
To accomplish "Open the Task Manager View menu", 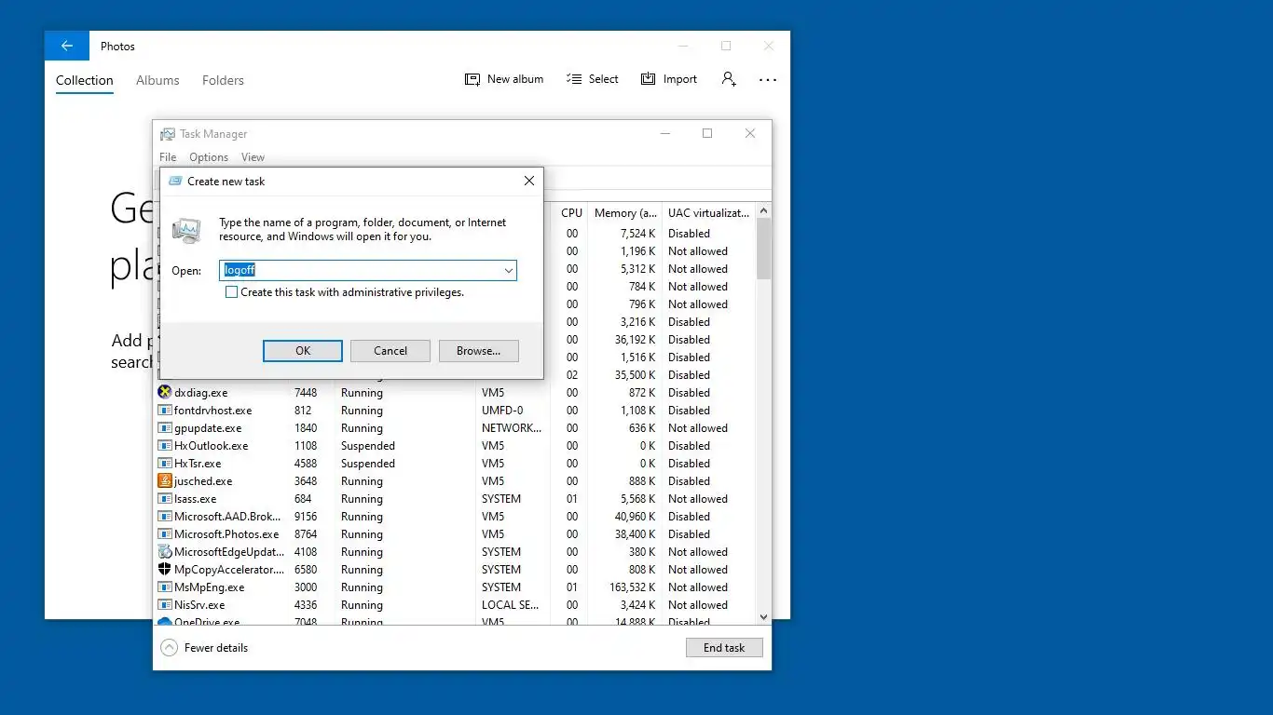I will (x=253, y=157).
